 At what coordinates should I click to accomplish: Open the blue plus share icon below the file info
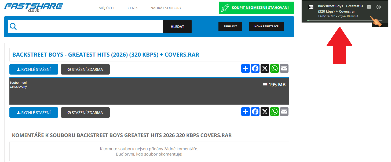246,112
